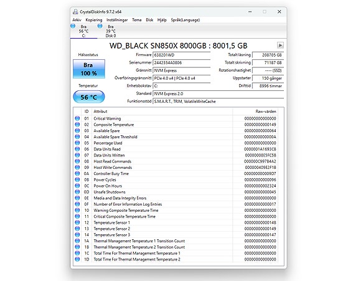This screenshot has height=281, width=358.
Task: Click the Funktionsstöd field
Action: coord(218,102)
